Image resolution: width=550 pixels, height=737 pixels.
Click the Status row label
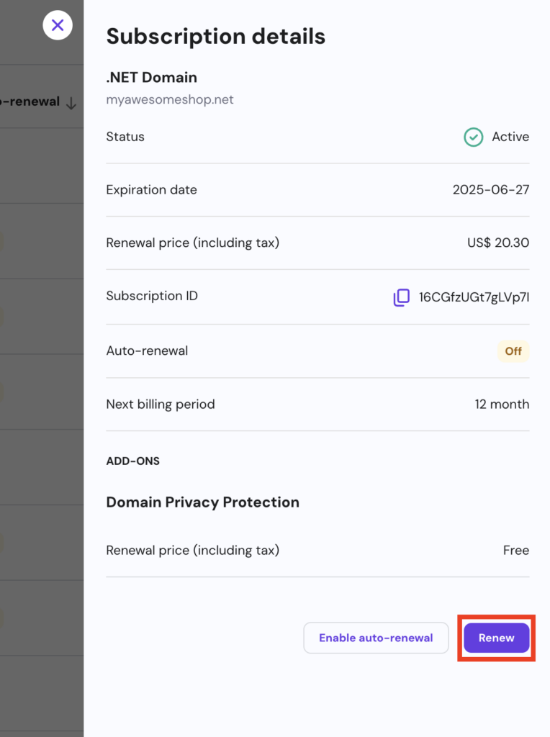pyautogui.click(x=125, y=137)
